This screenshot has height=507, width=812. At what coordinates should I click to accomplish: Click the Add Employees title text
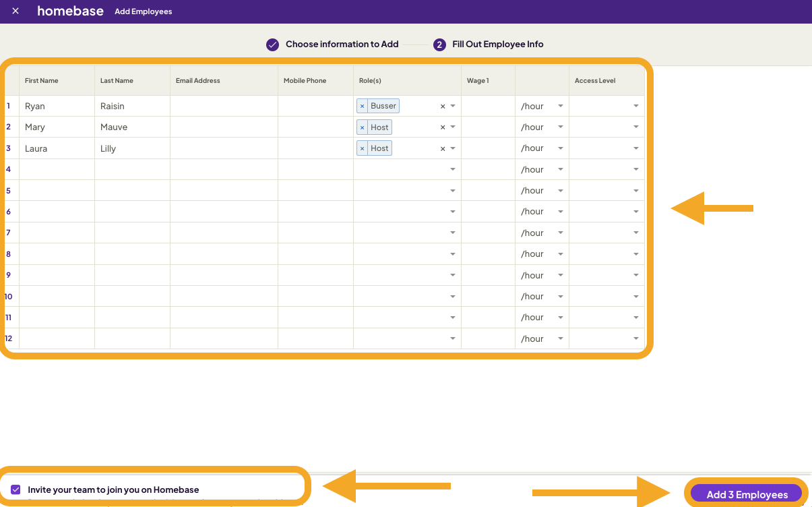coord(143,11)
